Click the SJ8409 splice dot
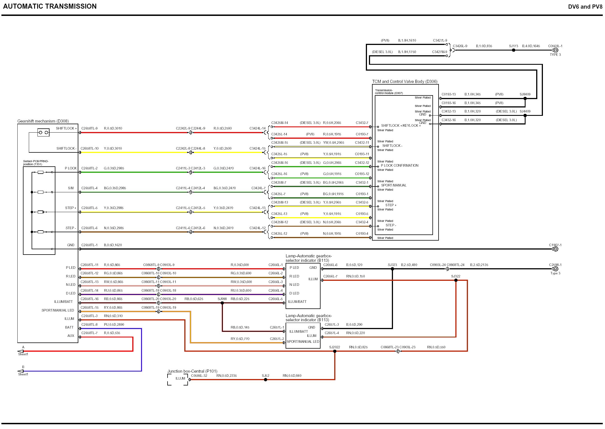 point(525,99)
